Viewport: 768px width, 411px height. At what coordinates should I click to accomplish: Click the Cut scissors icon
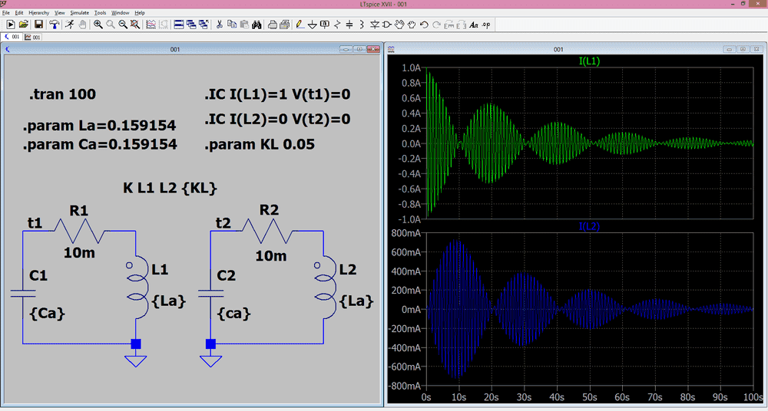pyautogui.click(x=220, y=25)
